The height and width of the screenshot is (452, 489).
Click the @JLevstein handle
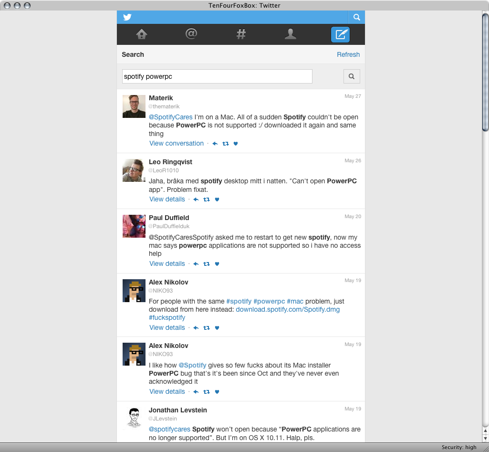163,419
